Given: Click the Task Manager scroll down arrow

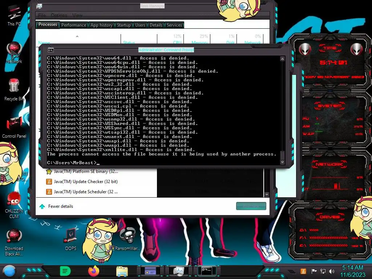Looking at the screenshot, I should coord(267,195).
